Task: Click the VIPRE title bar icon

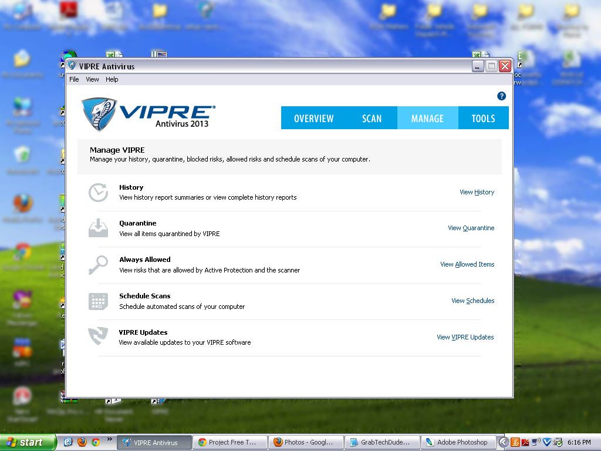Action: [72, 66]
